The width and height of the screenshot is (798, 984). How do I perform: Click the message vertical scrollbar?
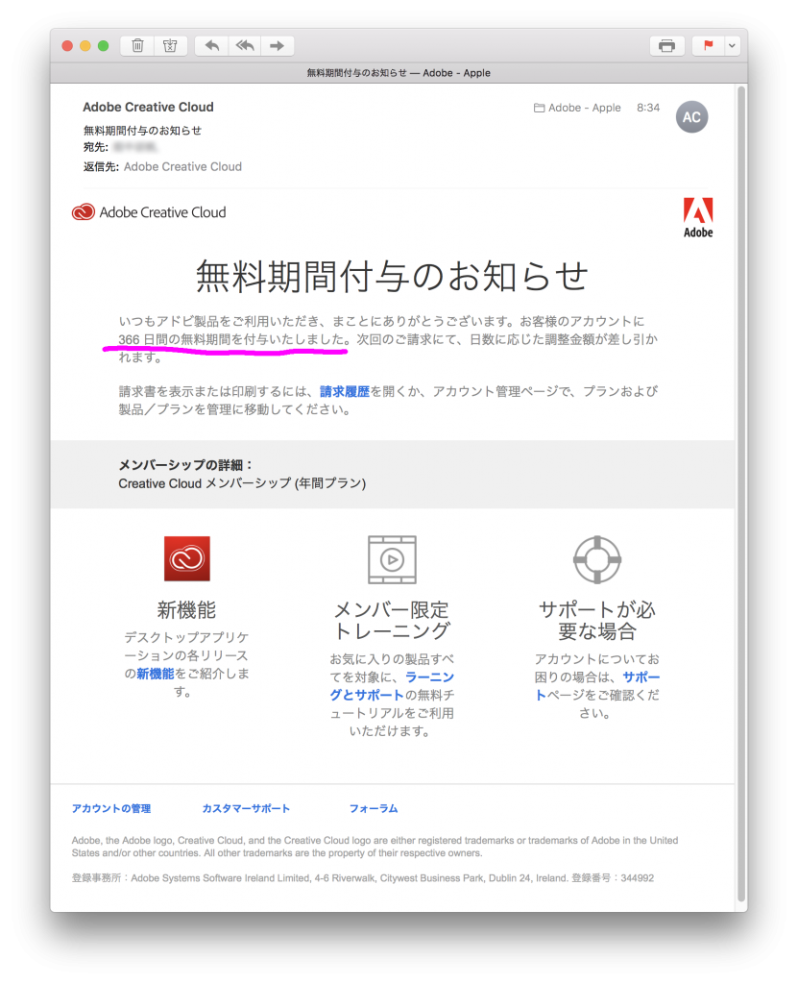[x=741, y=494]
